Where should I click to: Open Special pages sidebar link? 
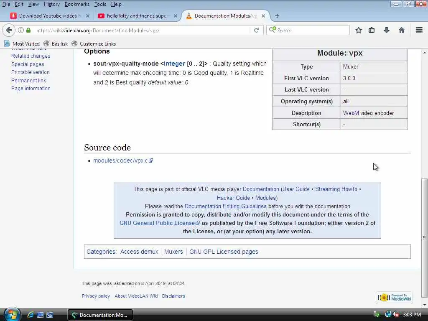pyautogui.click(x=28, y=64)
